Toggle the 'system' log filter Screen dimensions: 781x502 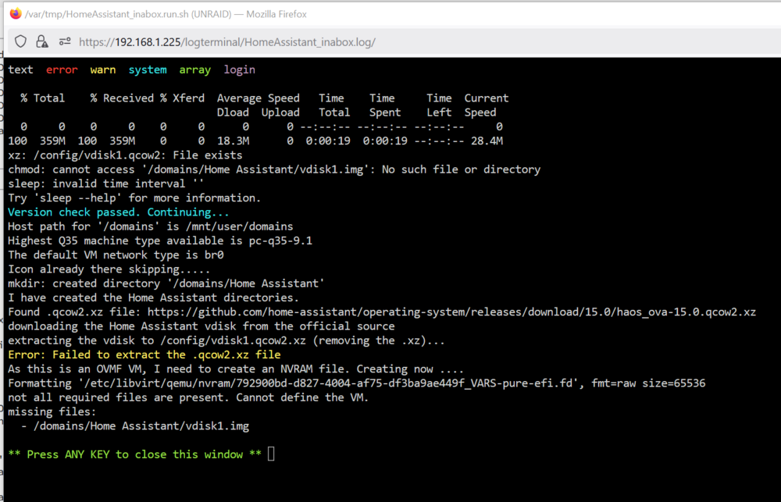[x=148, y=69]
